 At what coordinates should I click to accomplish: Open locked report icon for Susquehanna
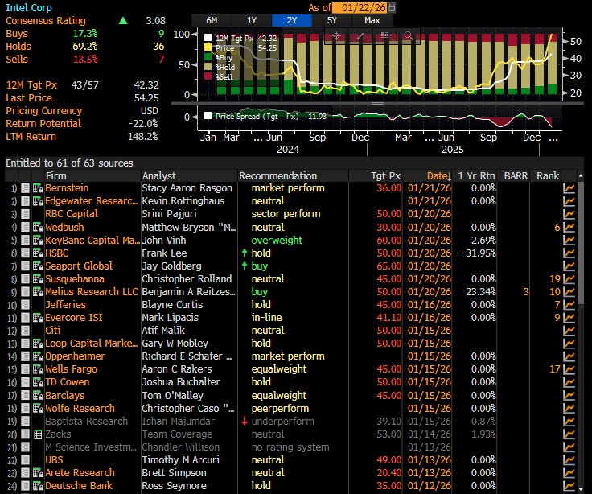38,279
